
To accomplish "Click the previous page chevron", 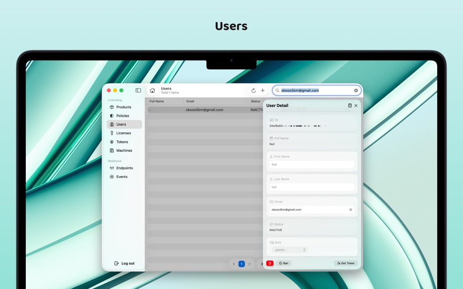I will tap(233, 263).
